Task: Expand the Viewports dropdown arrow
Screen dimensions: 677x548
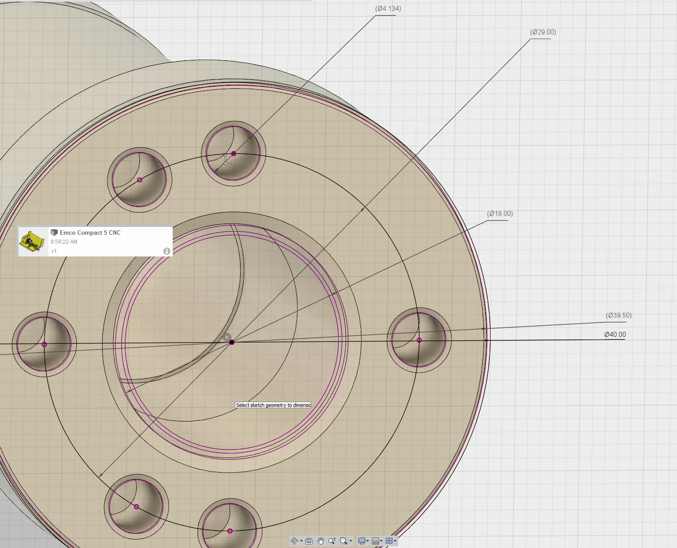Action: pos(395,541)
